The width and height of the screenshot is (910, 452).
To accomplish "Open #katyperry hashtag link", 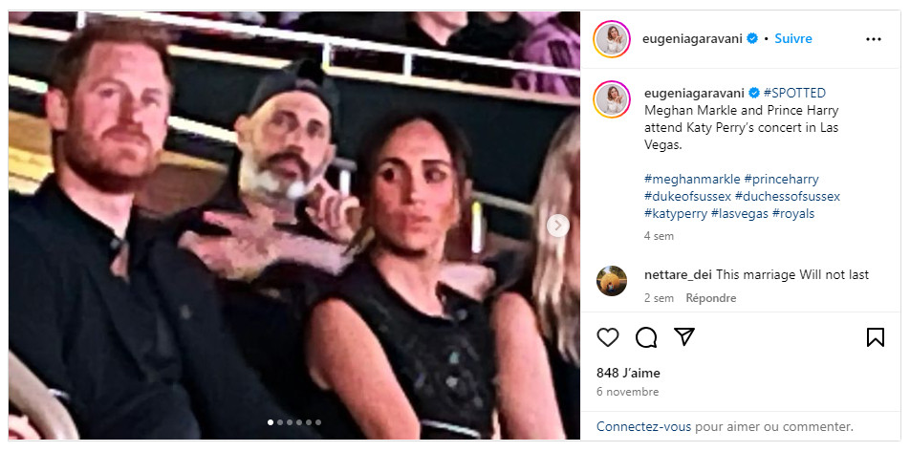I will [x=676, y=213].
